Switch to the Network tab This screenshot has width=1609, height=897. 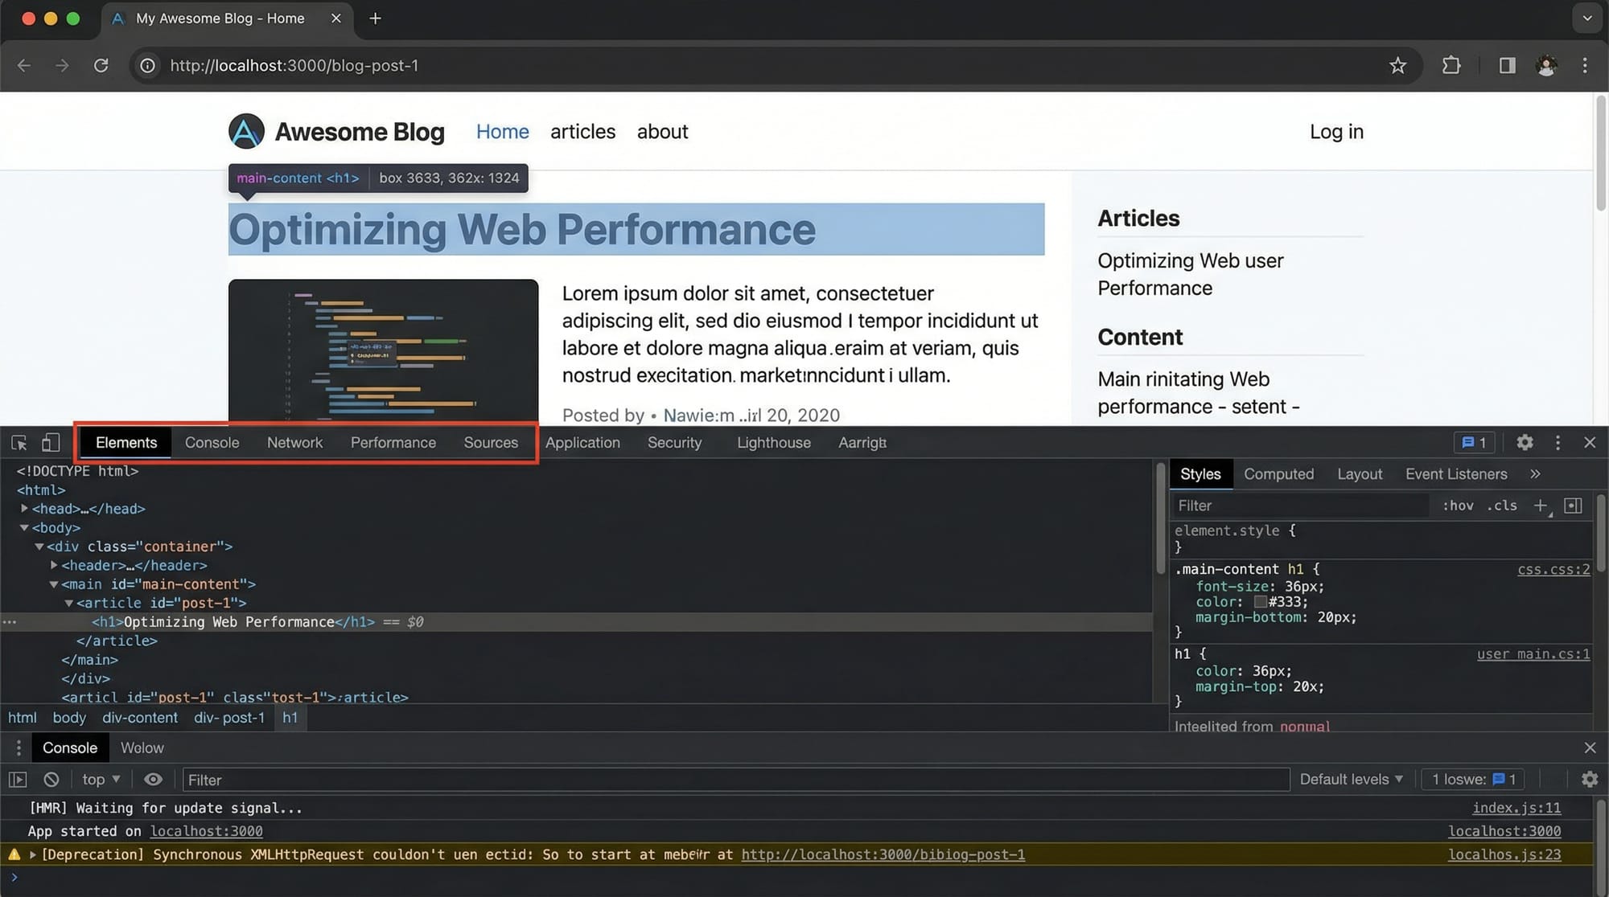[x=294, y=442]
